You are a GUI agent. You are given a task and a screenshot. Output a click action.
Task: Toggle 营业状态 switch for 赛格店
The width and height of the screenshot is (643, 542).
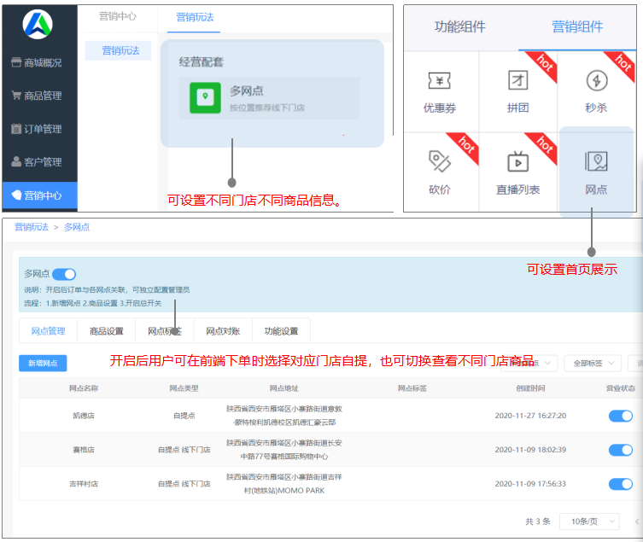(621, 450)
